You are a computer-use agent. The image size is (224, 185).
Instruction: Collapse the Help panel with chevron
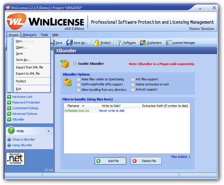[x=49, y=131]
